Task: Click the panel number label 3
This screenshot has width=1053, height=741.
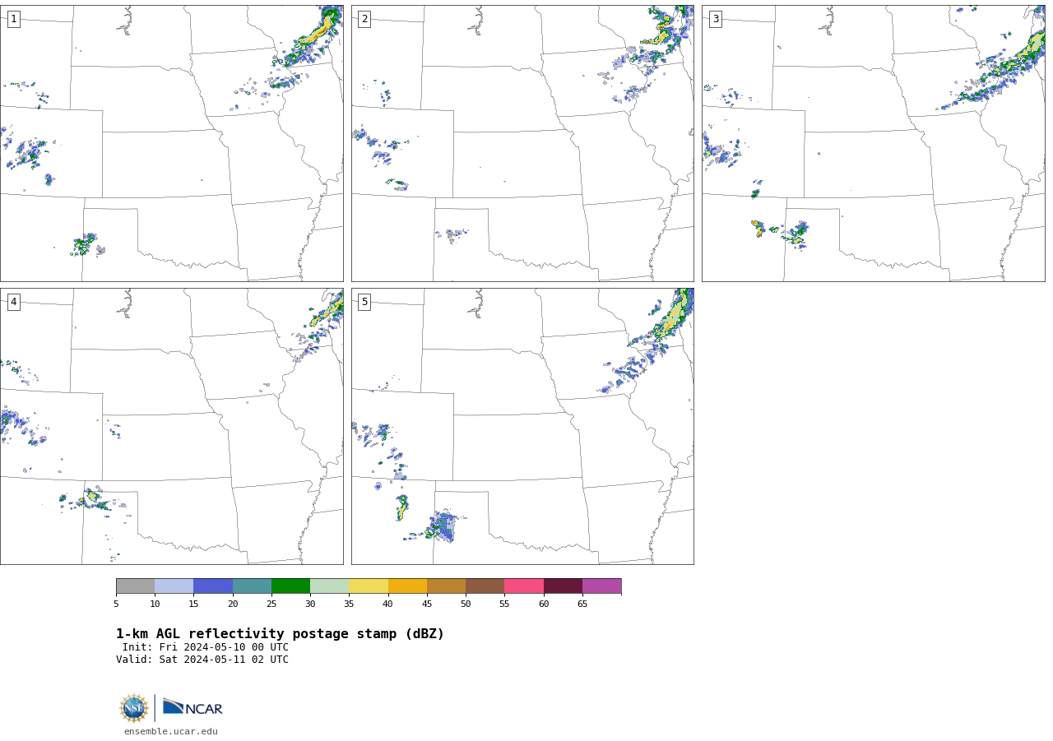Action: (715, 19)
